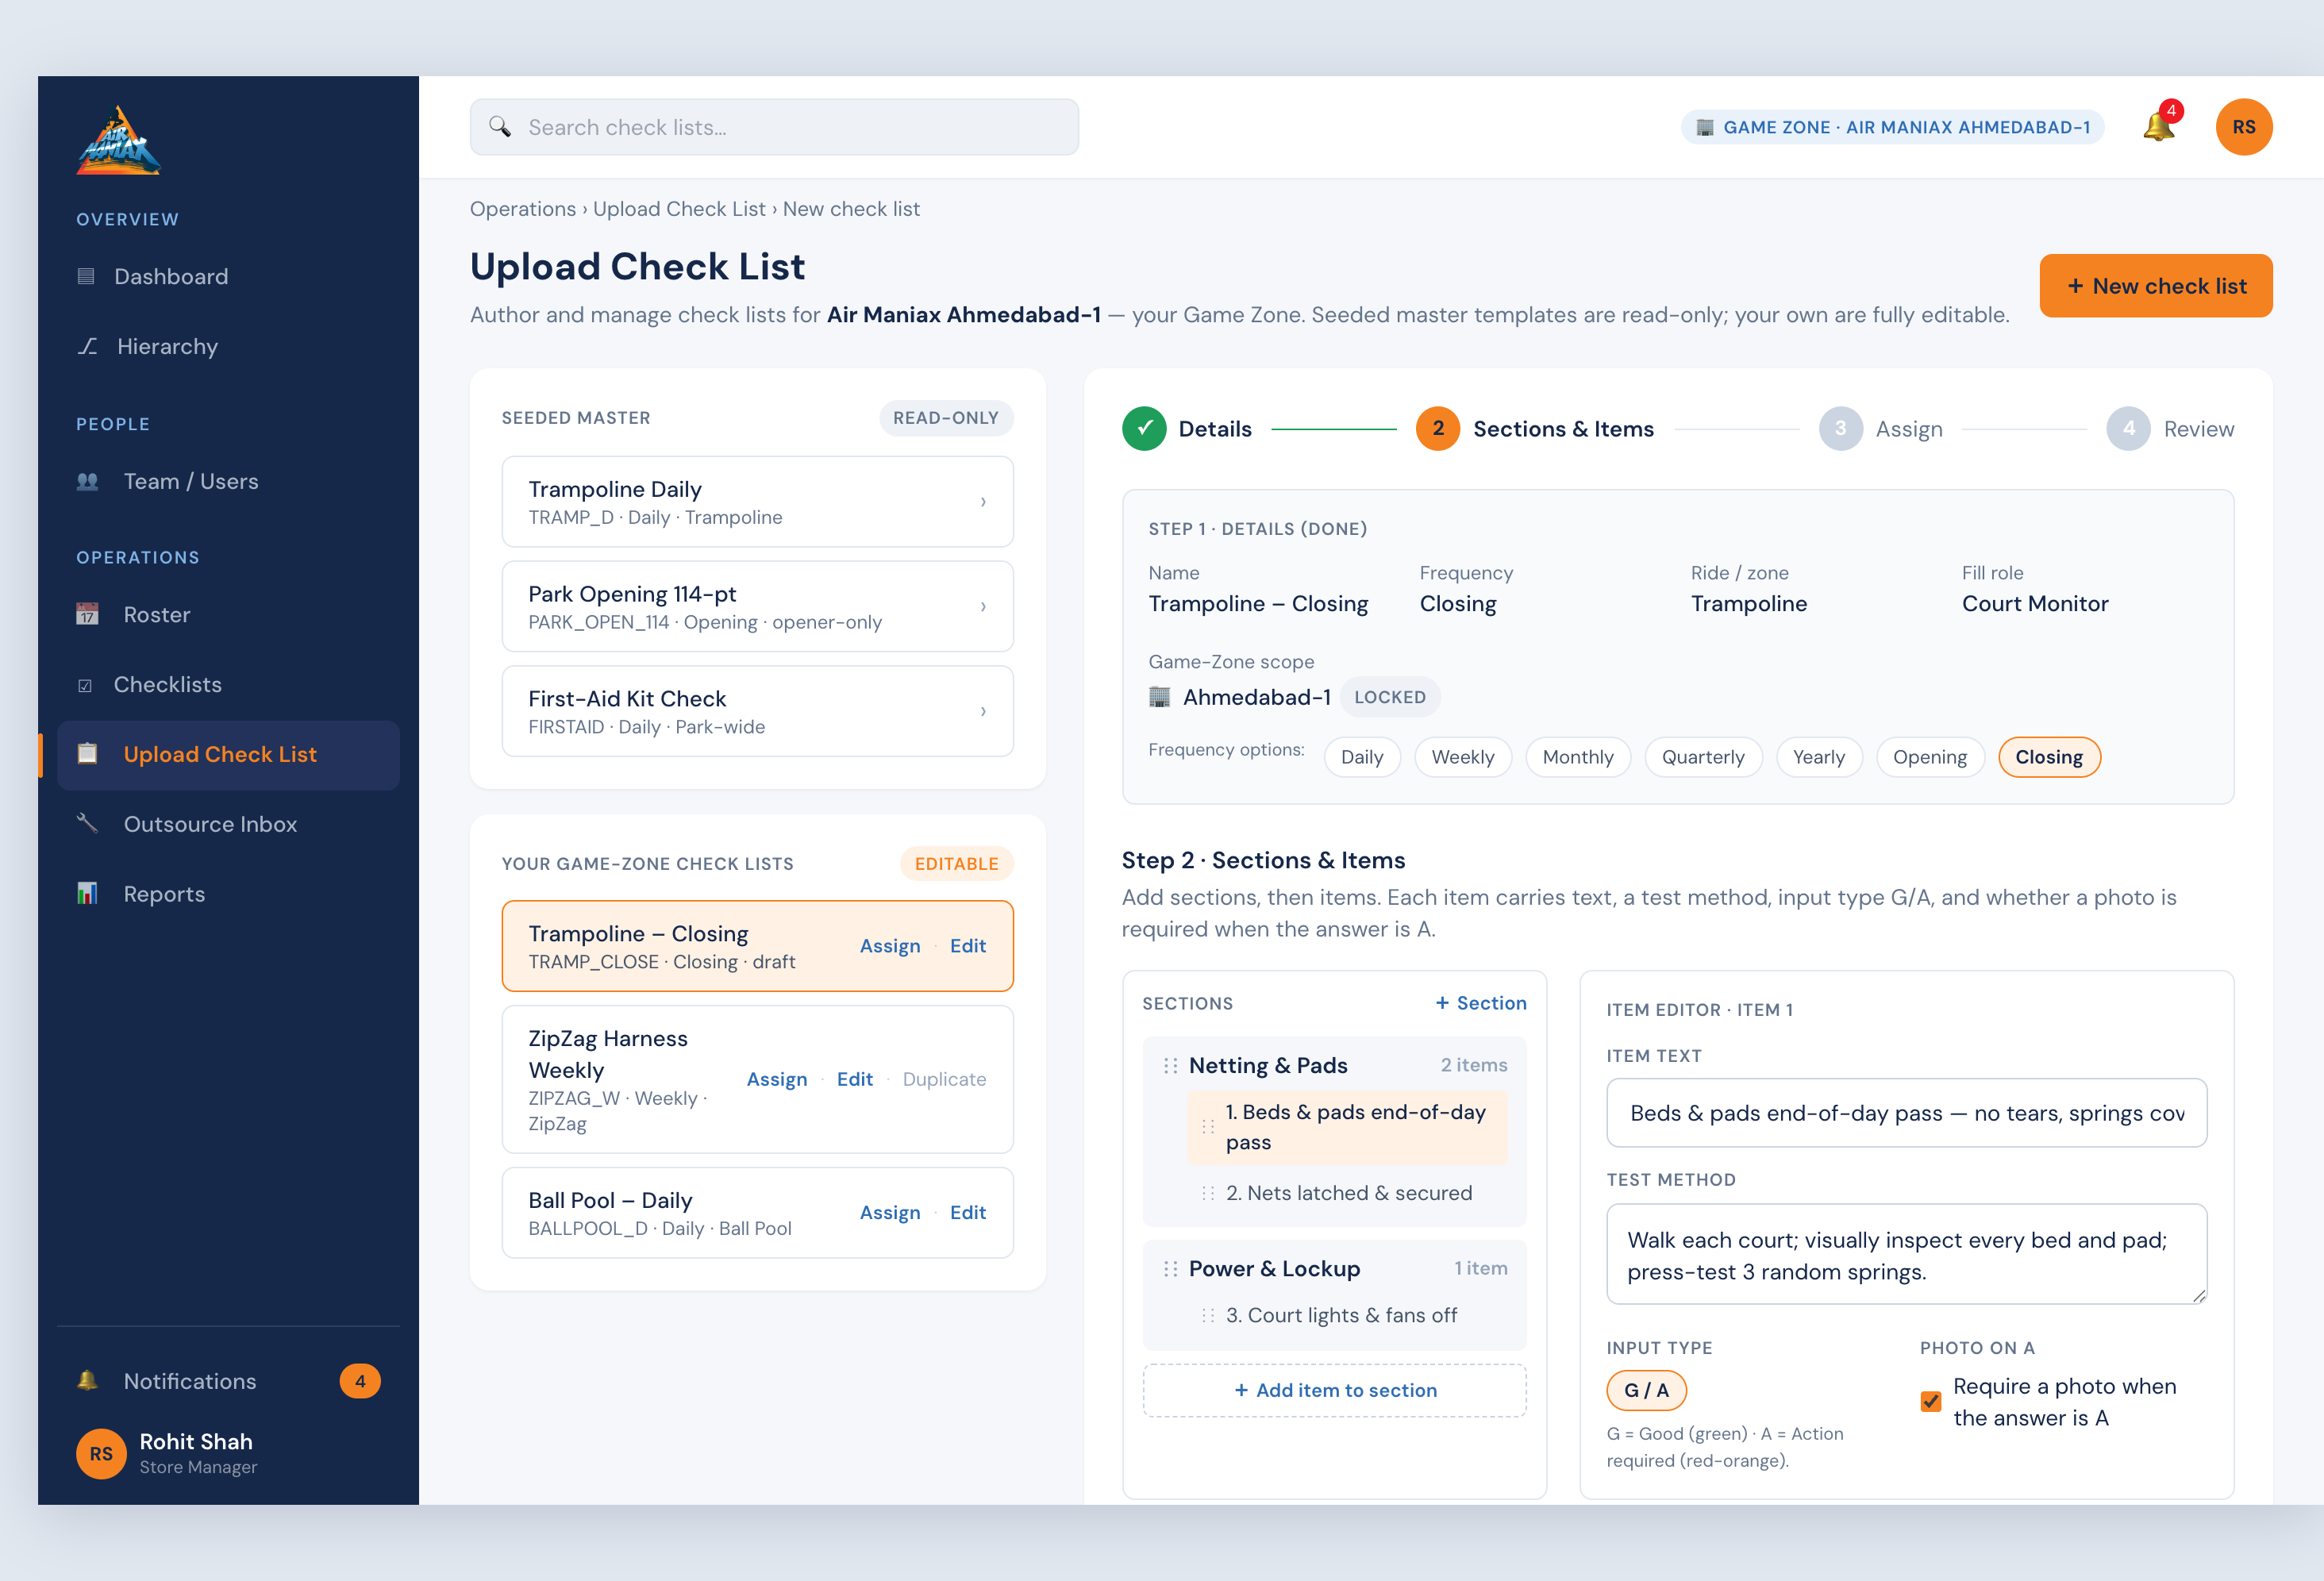Click the Roster calendar icon

88,614
